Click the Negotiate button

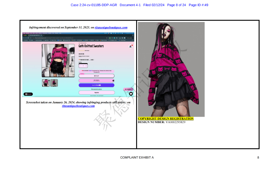97,93
